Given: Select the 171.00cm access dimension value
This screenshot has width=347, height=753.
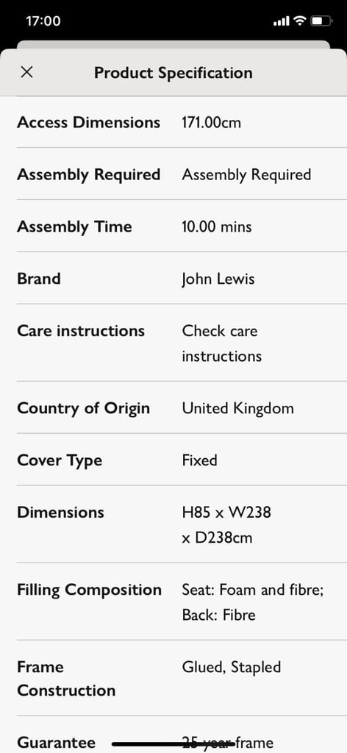Looking at the screenshot, I should 211,123.
